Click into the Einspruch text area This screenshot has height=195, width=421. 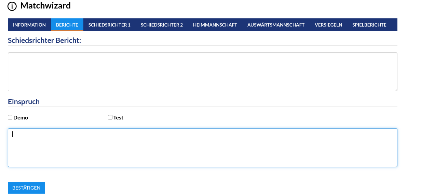[x=202, y=148]
